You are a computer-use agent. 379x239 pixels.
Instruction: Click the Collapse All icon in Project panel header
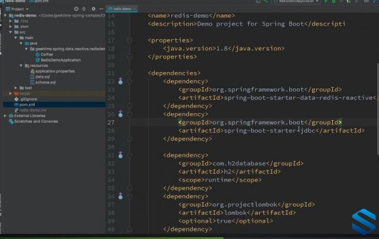pos(84,9)
